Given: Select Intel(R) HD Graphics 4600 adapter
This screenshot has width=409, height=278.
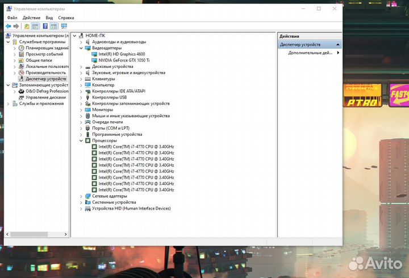Looking at the screenshot, I should (x=122, y=54).
